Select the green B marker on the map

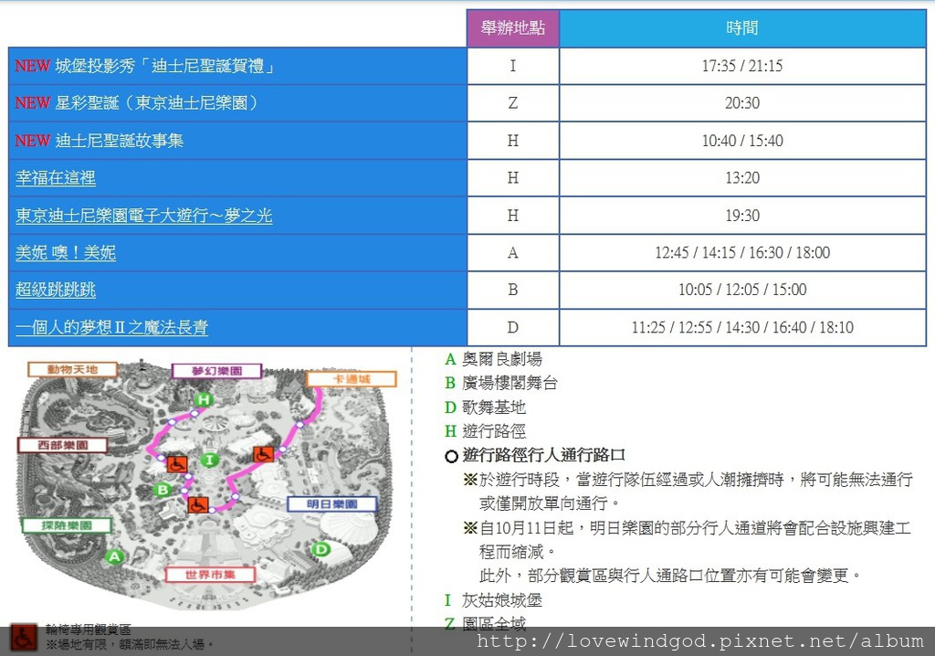163,490
